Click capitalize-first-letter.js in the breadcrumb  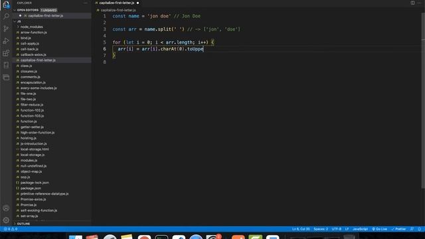click(118, 10)
